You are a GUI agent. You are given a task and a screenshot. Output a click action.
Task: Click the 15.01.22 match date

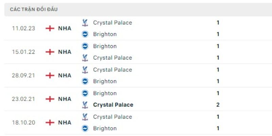coord(23,52)
